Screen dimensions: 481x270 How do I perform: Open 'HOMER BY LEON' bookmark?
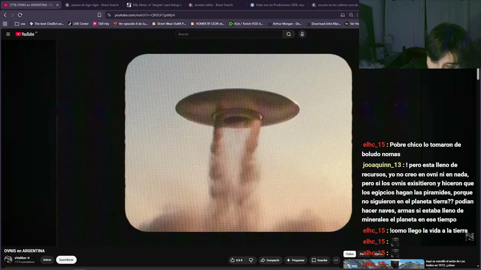[x=207, y=24]
